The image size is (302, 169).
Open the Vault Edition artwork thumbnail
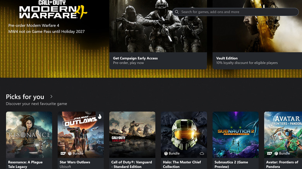tap(257, 26)
